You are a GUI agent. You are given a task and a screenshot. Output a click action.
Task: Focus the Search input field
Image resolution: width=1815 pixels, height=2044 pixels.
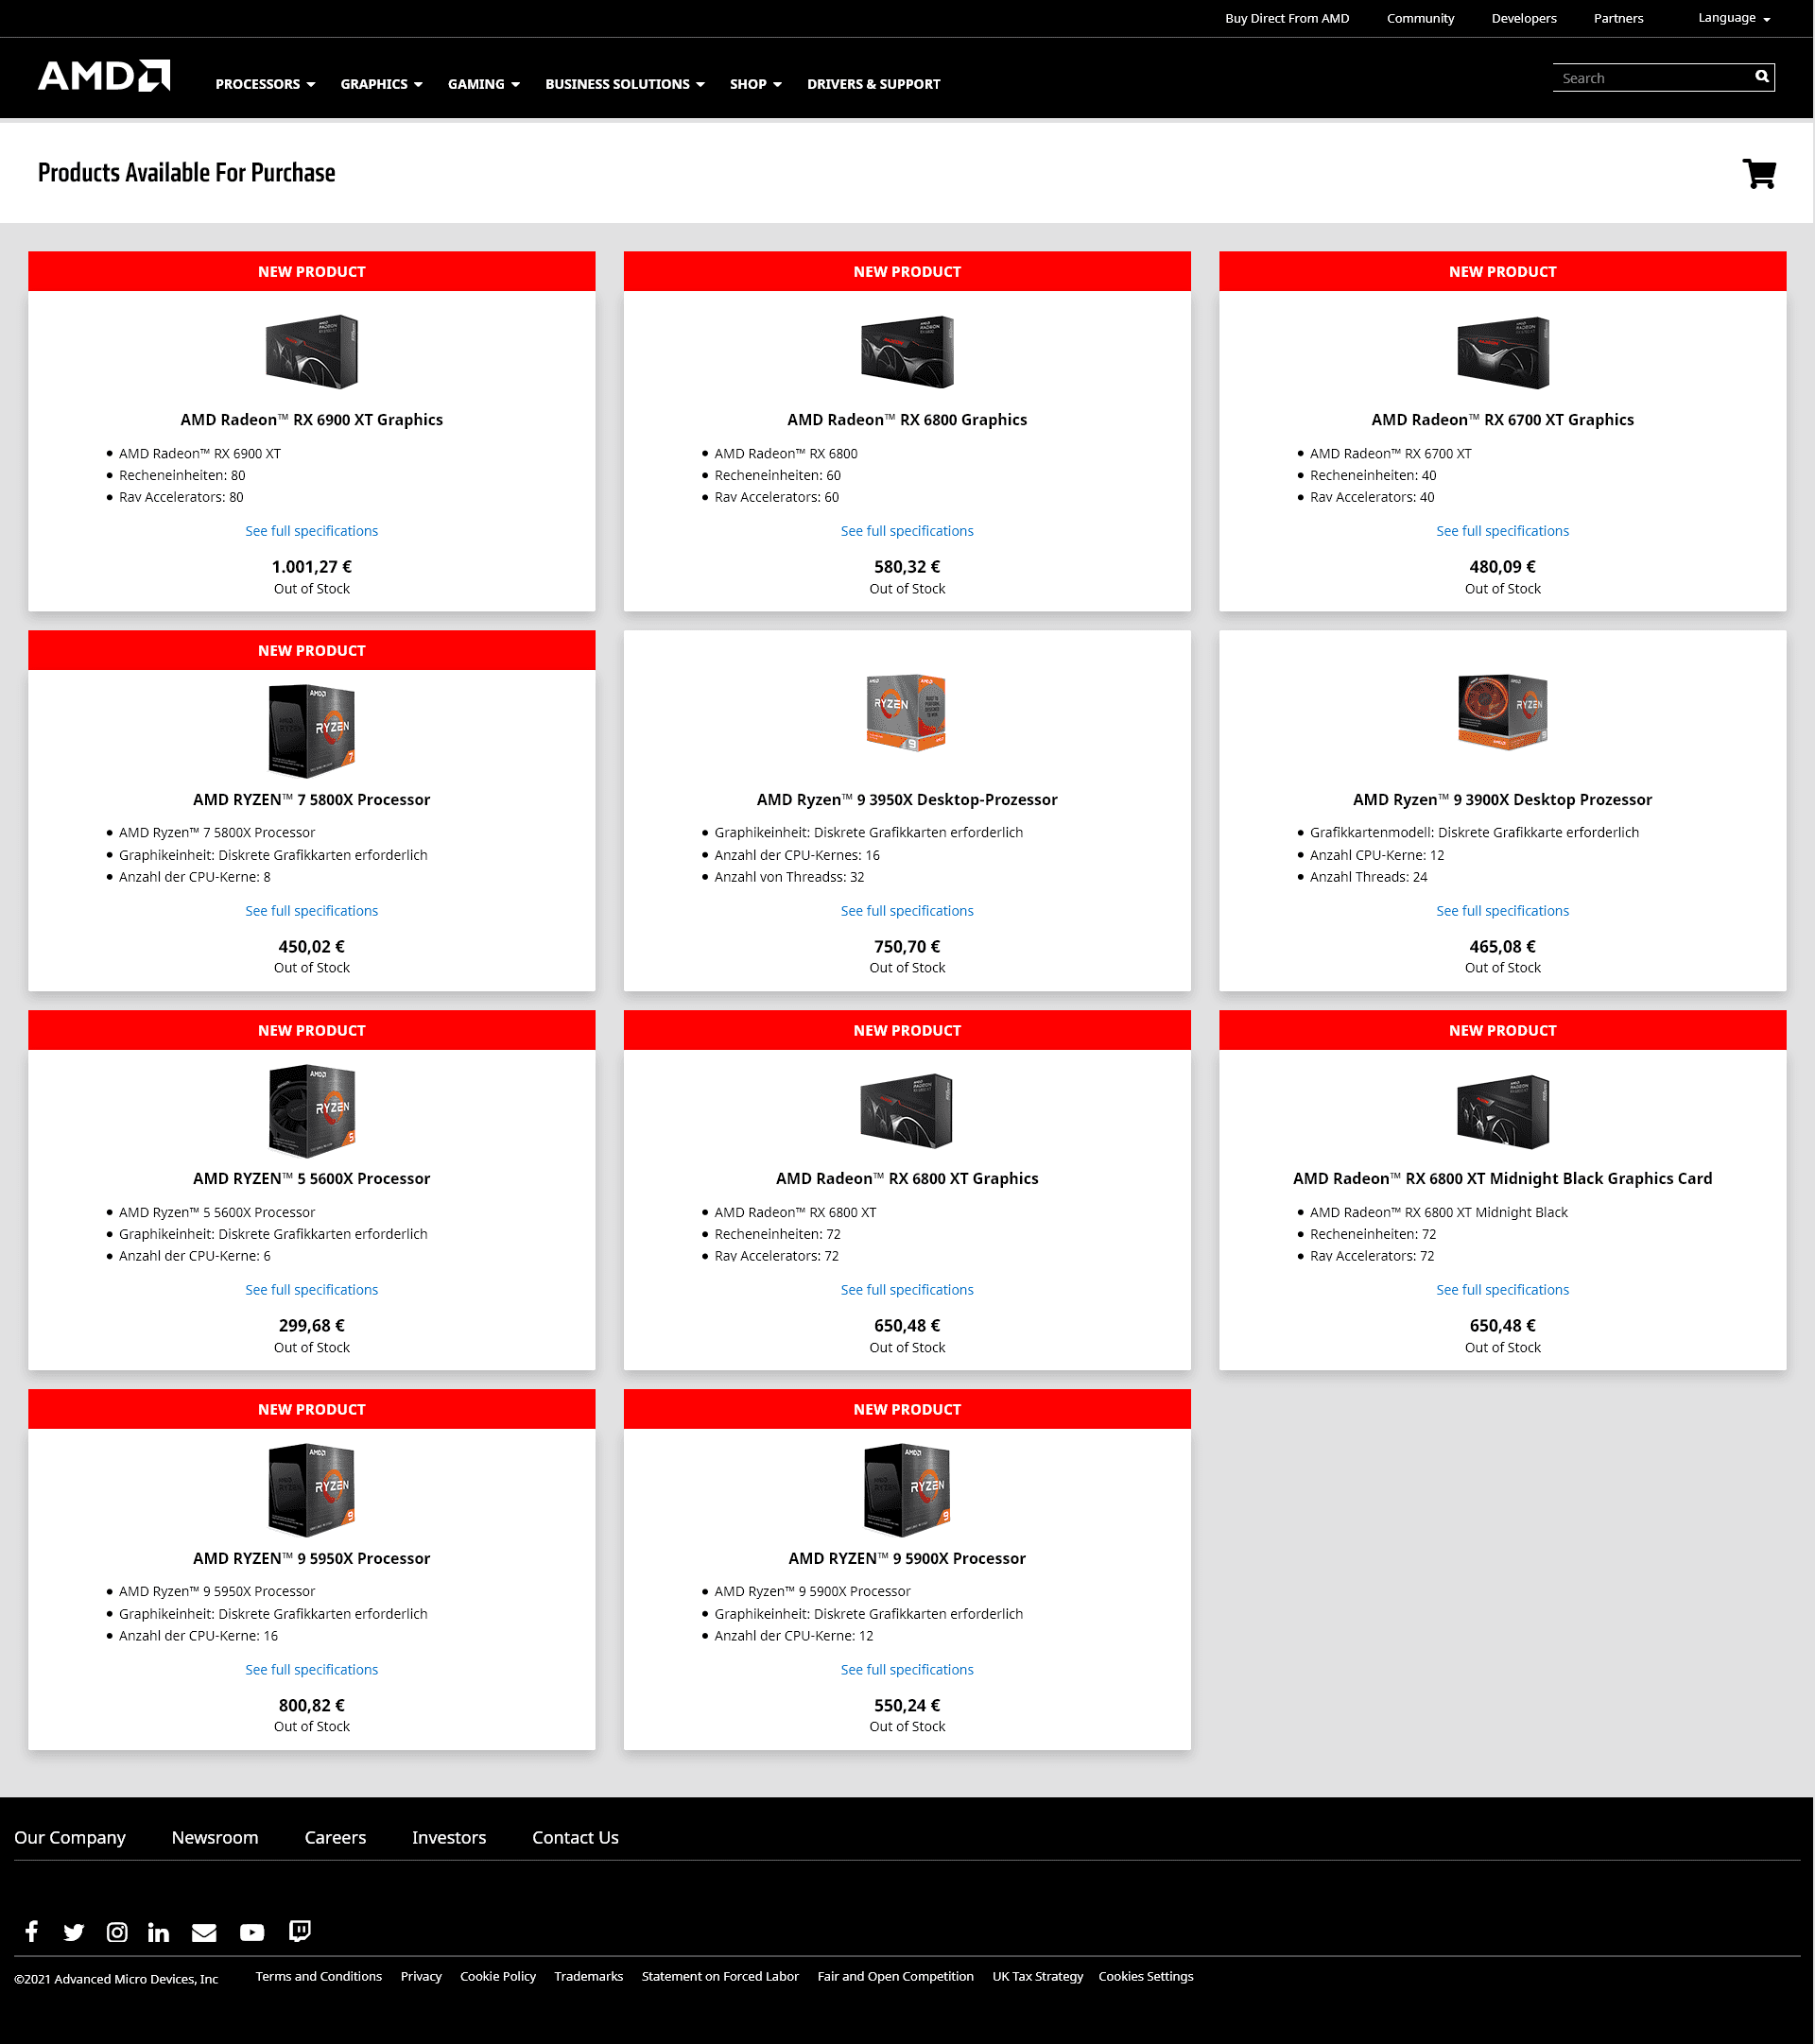click(1653, 78)
